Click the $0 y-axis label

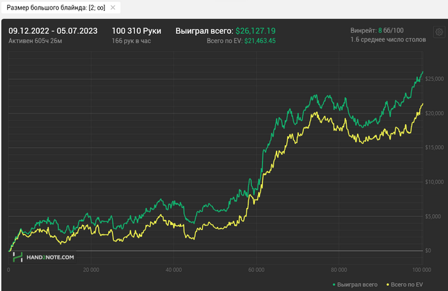pyautogui.click(x=428, y=251)
